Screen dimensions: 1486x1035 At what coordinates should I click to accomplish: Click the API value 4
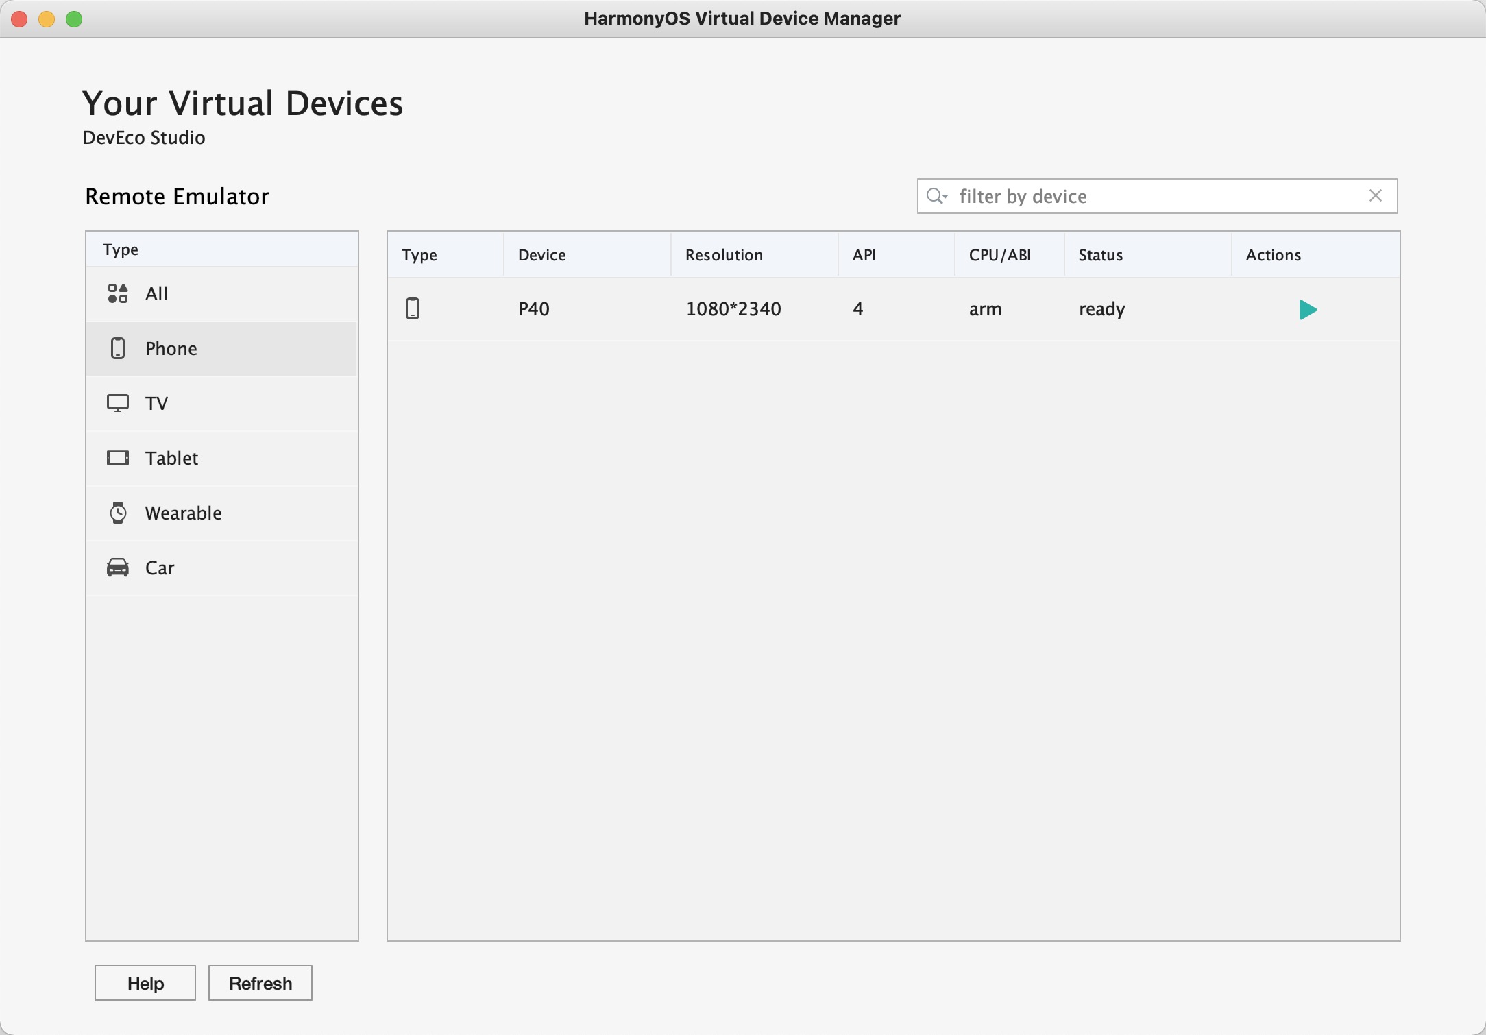point(858,309)
